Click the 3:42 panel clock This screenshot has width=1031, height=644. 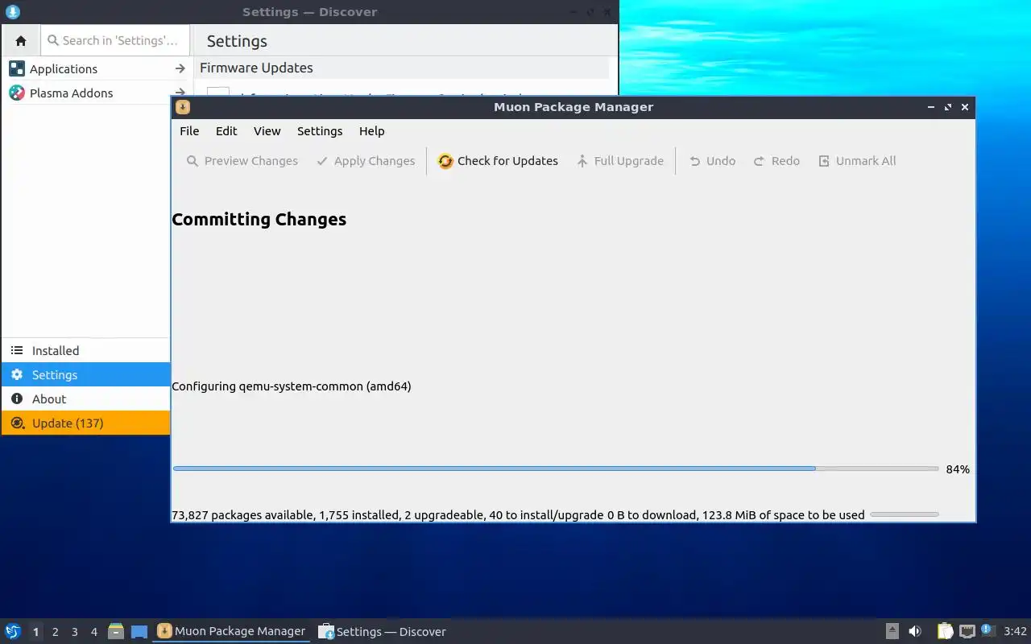[1015, 632]
